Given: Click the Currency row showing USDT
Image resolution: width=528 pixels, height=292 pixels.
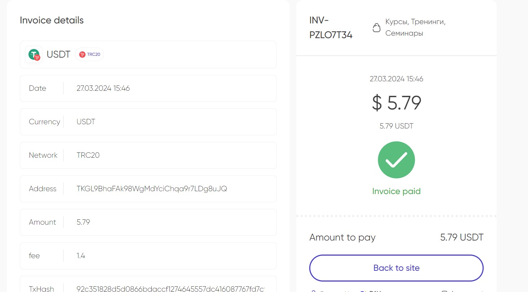Looking at the screenshot, I should tap(148, 122).
